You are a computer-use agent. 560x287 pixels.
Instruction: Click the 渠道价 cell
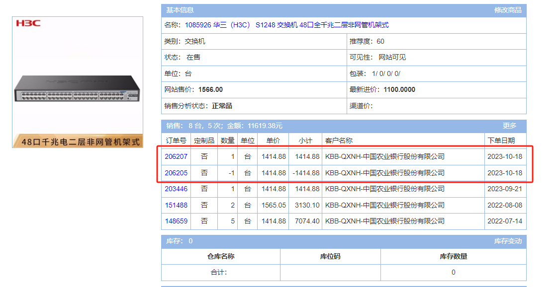(437, 106)
